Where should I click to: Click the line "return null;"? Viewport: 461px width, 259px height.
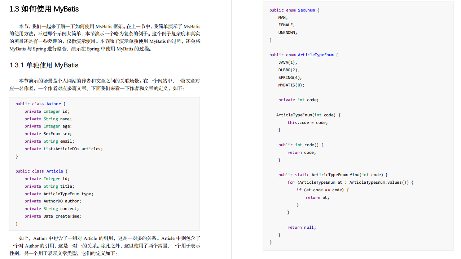point(302,227)
